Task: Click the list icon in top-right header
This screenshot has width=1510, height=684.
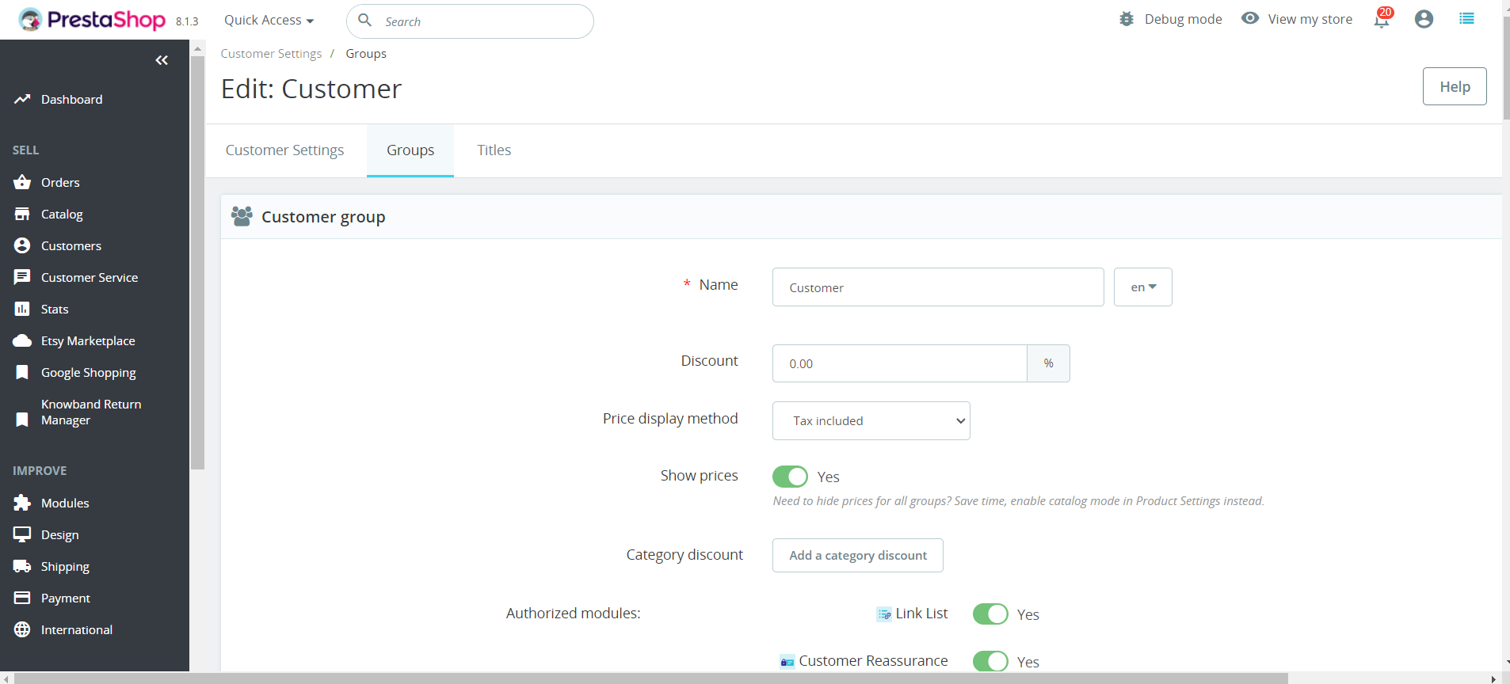Action: click(x=1467, y=18)
